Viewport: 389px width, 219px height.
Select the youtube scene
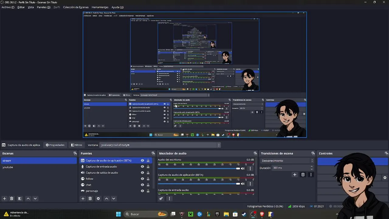pos(39,167)
